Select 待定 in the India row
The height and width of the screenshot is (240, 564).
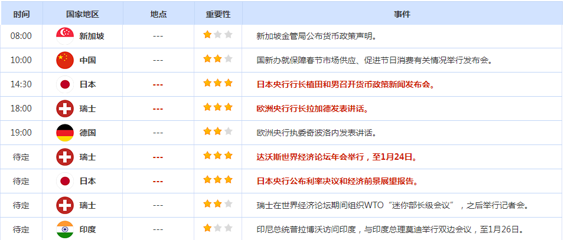tap(21, 229)
